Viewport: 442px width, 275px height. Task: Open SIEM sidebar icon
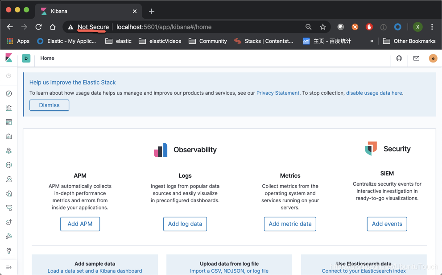pos(9,236)
